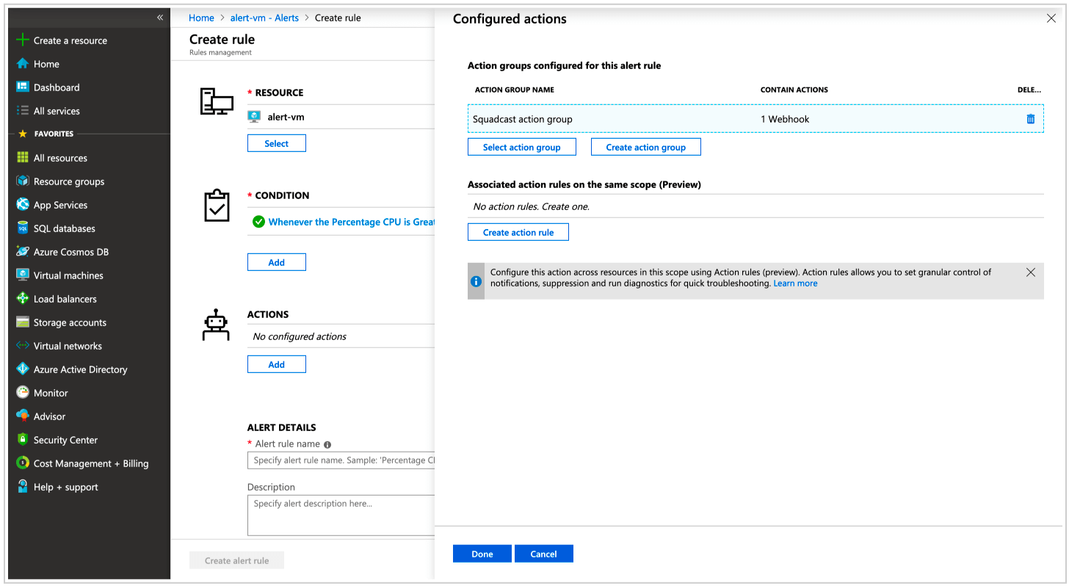Open Virtual machines menu label
Image resolution: width=1069 pixels, height=586 pixels.
[x=68, y=275]
